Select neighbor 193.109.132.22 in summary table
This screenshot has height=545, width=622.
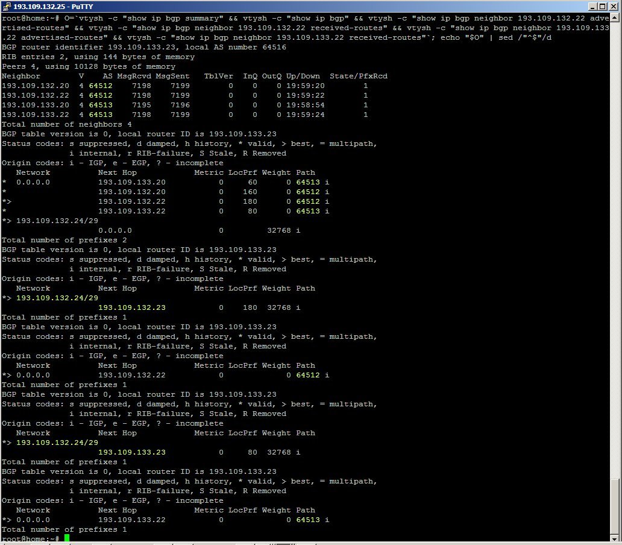36,96
